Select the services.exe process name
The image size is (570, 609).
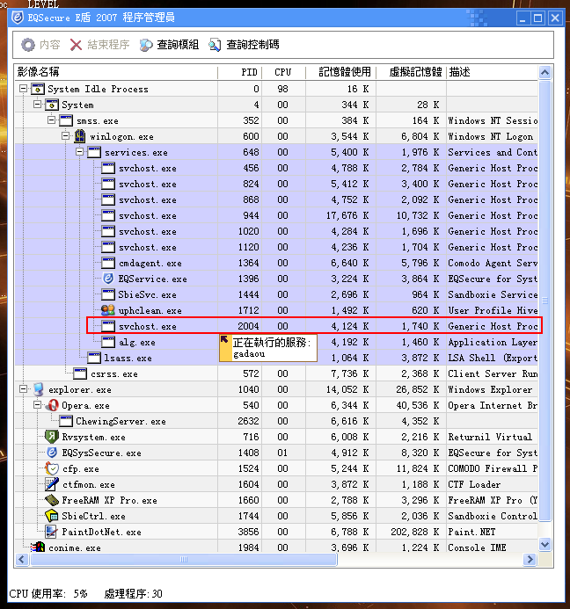click(136, 153)
